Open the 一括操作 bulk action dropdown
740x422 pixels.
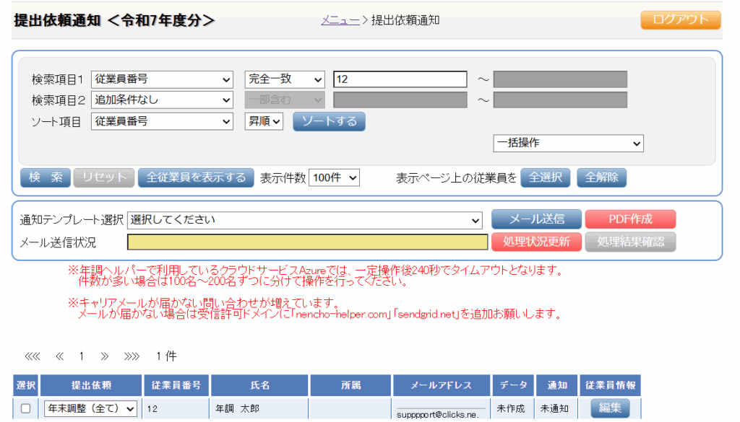pyautogui.click(x=568, y=144)
